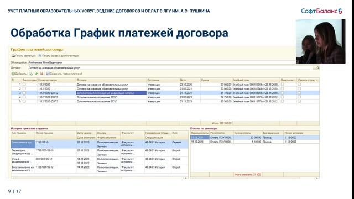Viewport: 354px width, 199px height.
Task: Click the copy row icon next to Добавить
Action: 31,74
